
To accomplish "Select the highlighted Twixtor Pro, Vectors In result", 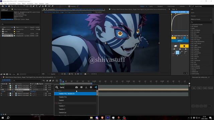I will [x=75, y=94].
